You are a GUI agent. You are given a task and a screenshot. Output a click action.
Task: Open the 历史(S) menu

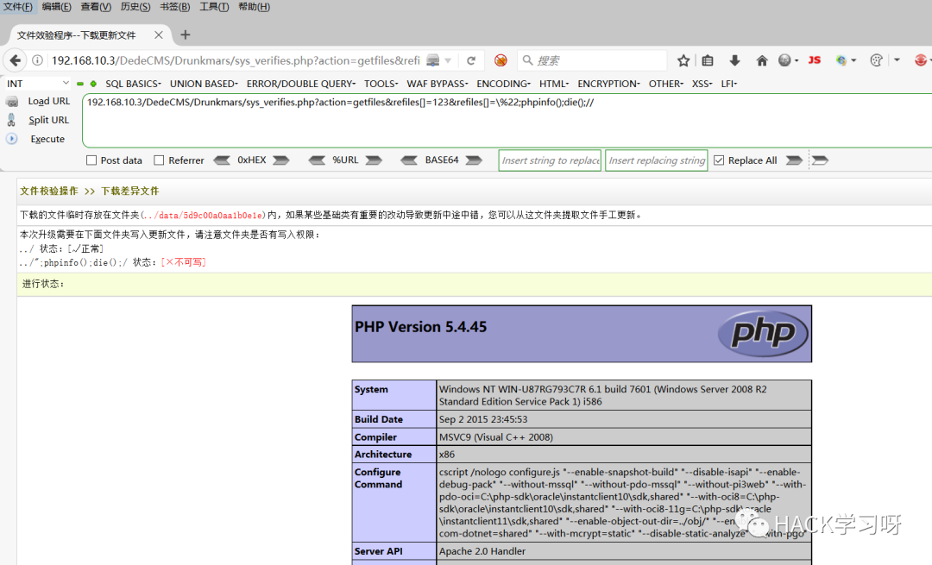(135, 7)
